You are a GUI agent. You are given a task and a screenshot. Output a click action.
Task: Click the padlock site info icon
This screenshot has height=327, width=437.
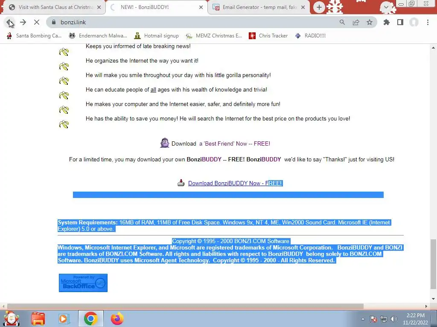(54, 22)
